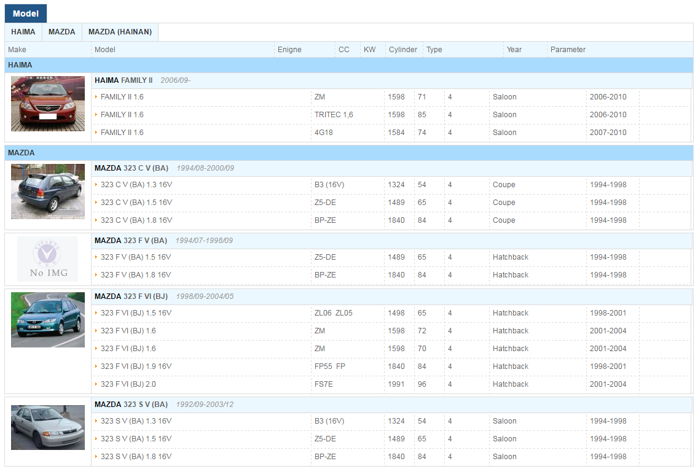The height and width of the screenshot is (469, 698).
Task: Click the KW column header
Action: coord(369,50)
